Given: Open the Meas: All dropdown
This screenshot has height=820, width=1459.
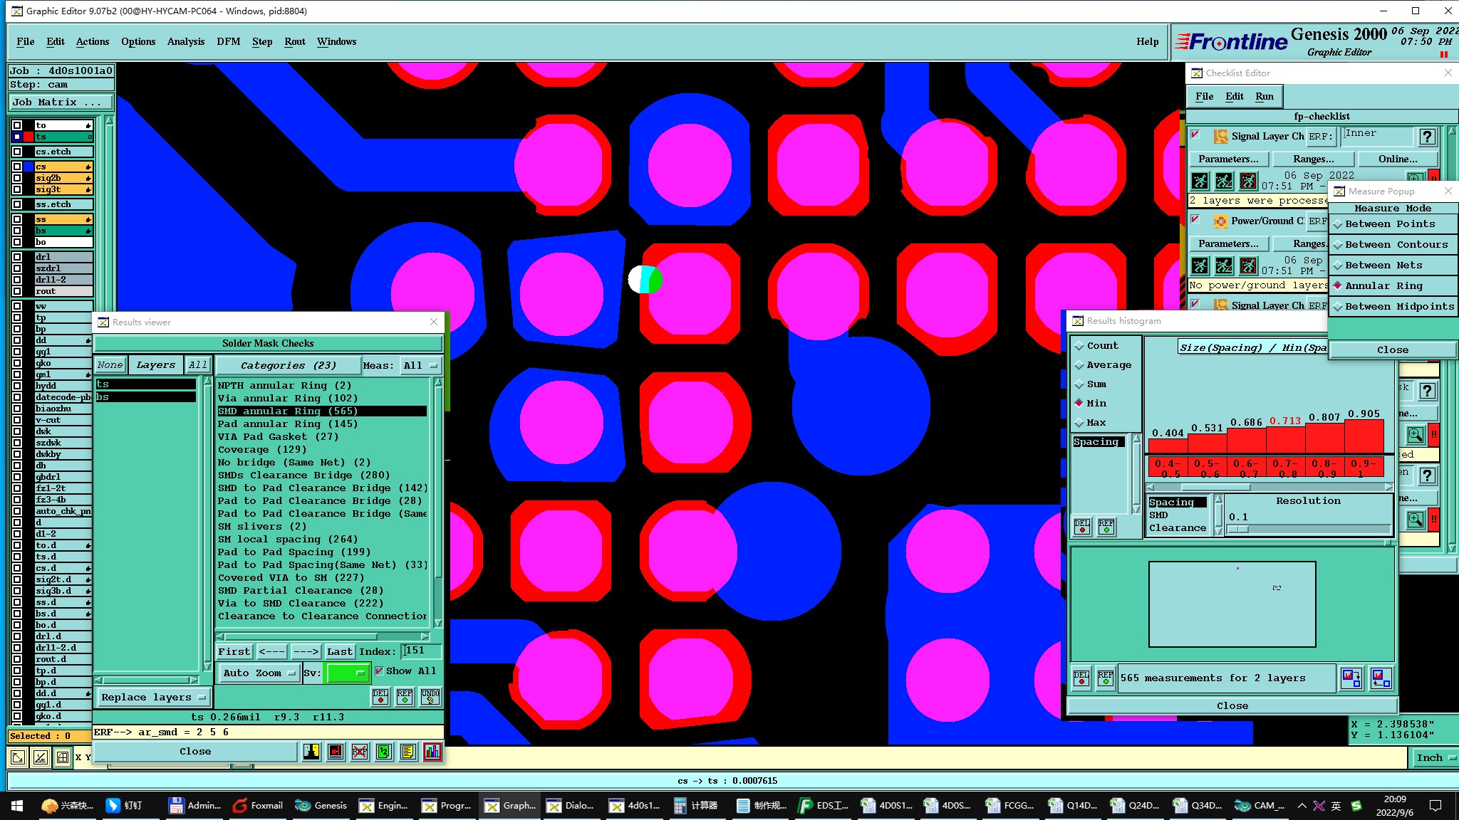Looking at the screenshot, I should (420, 365).
